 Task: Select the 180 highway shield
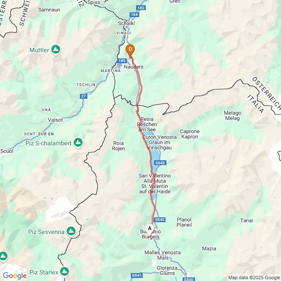pyautogui.click(x=141, y=8)
